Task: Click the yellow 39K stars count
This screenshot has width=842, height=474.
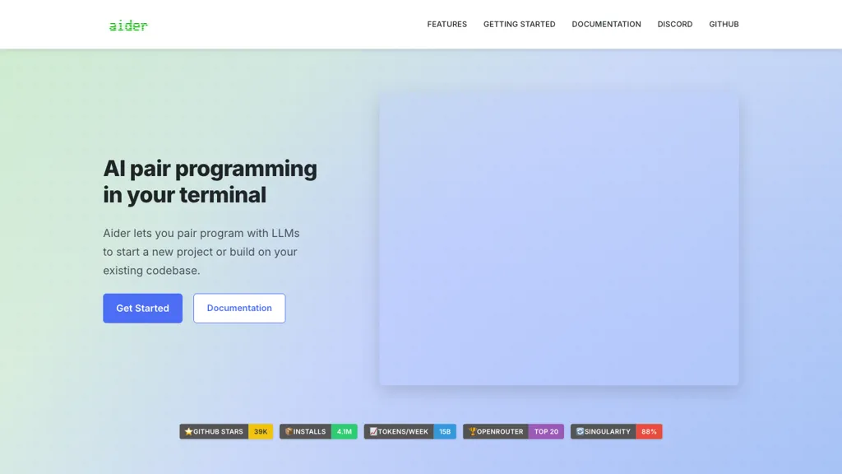Action: point(261,431)
